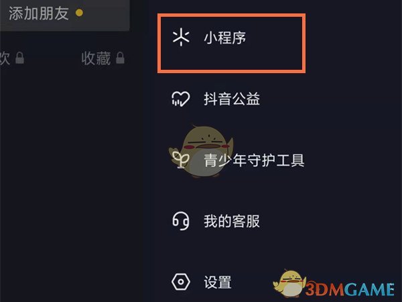Open the 小程序 menu entry label
This screenshot has height=302, width=402.
point(225,38)
